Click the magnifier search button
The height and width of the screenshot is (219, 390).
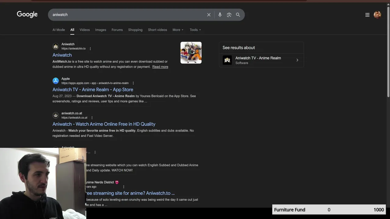(x=238, y=15)
